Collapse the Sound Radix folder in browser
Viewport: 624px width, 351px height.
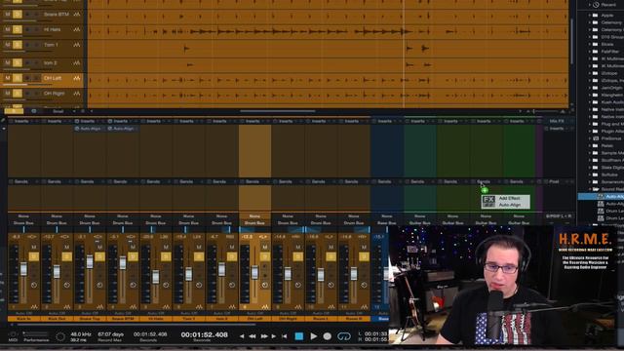point(590,189)
